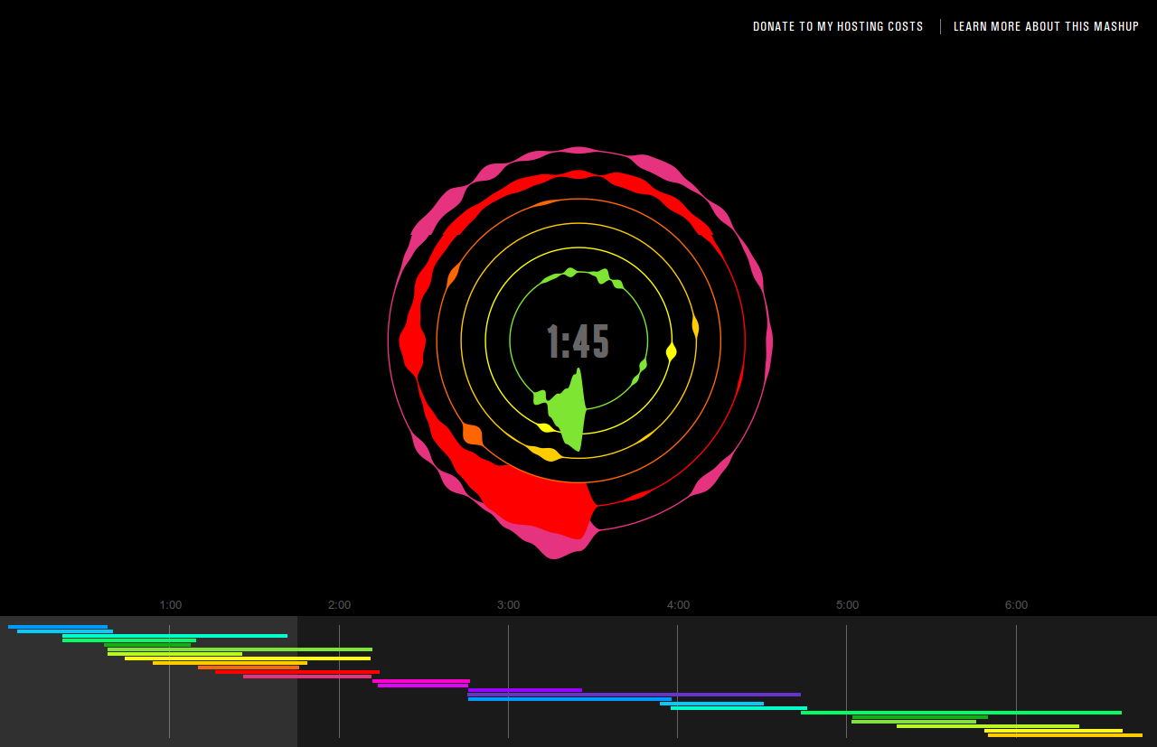Jump to the 4:00 timeline label
This screenshot has height=747, width=1157.
pos(678,605)
